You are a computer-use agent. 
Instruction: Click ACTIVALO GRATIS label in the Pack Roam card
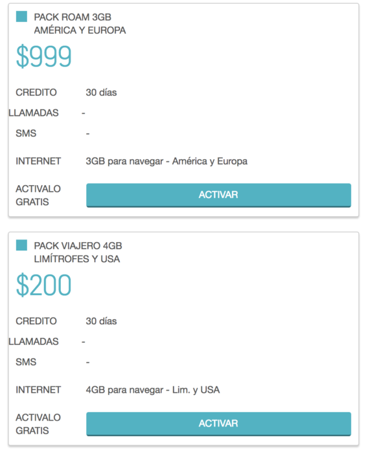[x=38, y=195]
